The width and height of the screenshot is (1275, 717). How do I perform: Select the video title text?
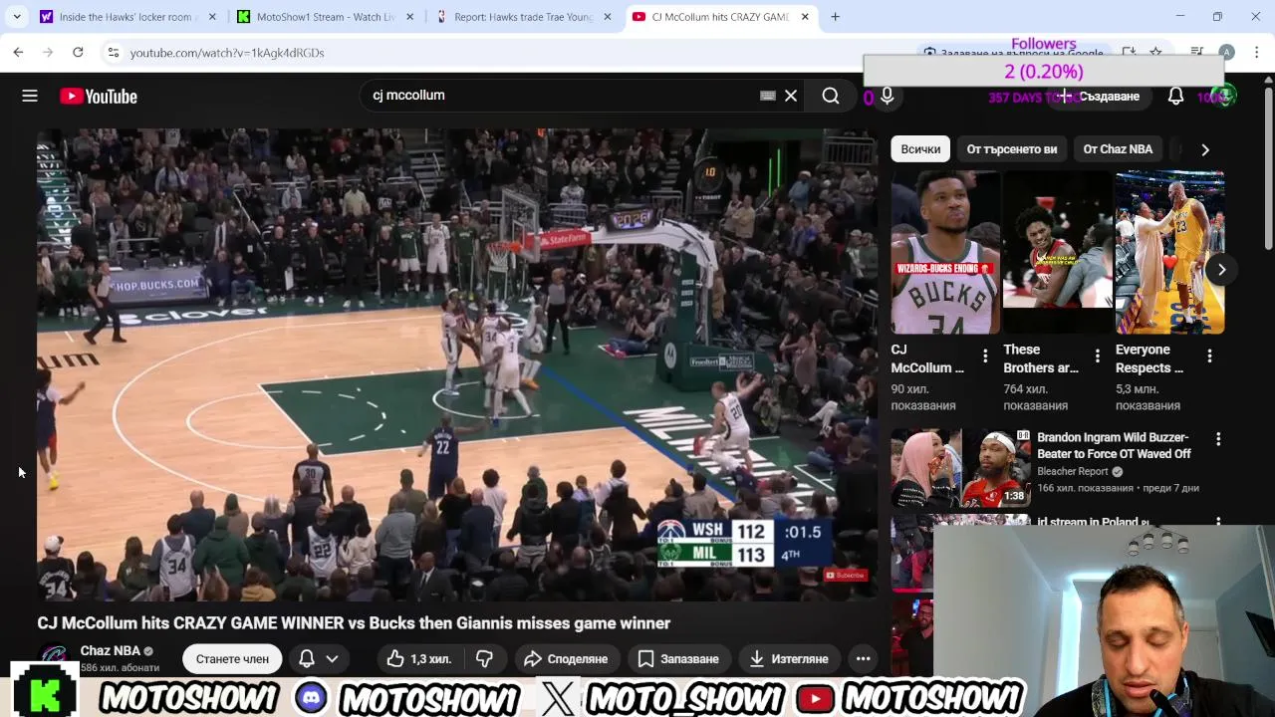click(354, 623)
